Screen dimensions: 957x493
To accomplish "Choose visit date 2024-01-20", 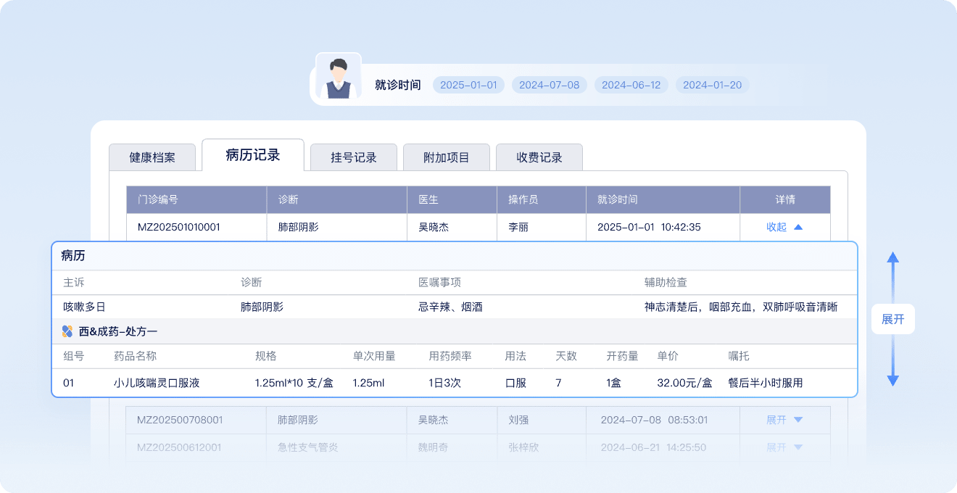I will [x=713, y=85].
